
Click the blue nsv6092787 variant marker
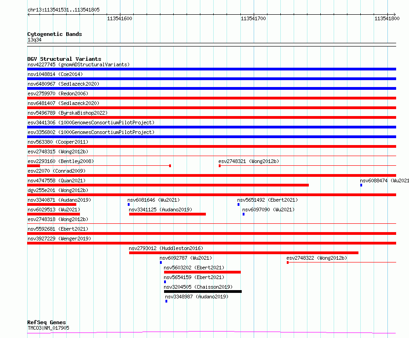(x=161, y=262)
